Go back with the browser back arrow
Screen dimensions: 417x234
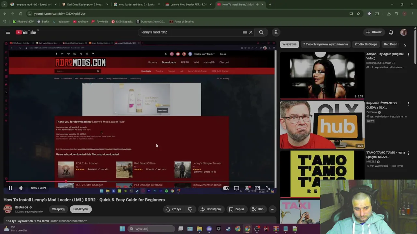5,14
